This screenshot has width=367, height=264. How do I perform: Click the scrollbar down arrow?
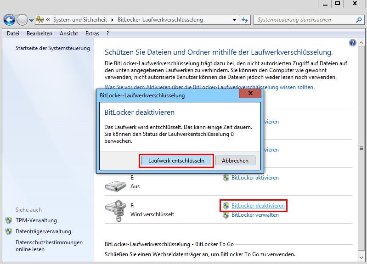coord(361,258)
